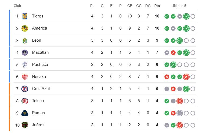Select the Mazatlán club logo
Image resolution: width=206 pixels, height=133 pixels.
(25, 52)
